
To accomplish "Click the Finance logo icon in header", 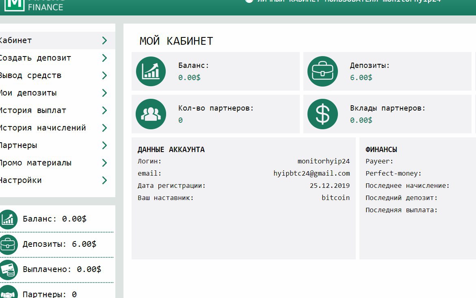I will pyautogui.click(x=14, y=5).
